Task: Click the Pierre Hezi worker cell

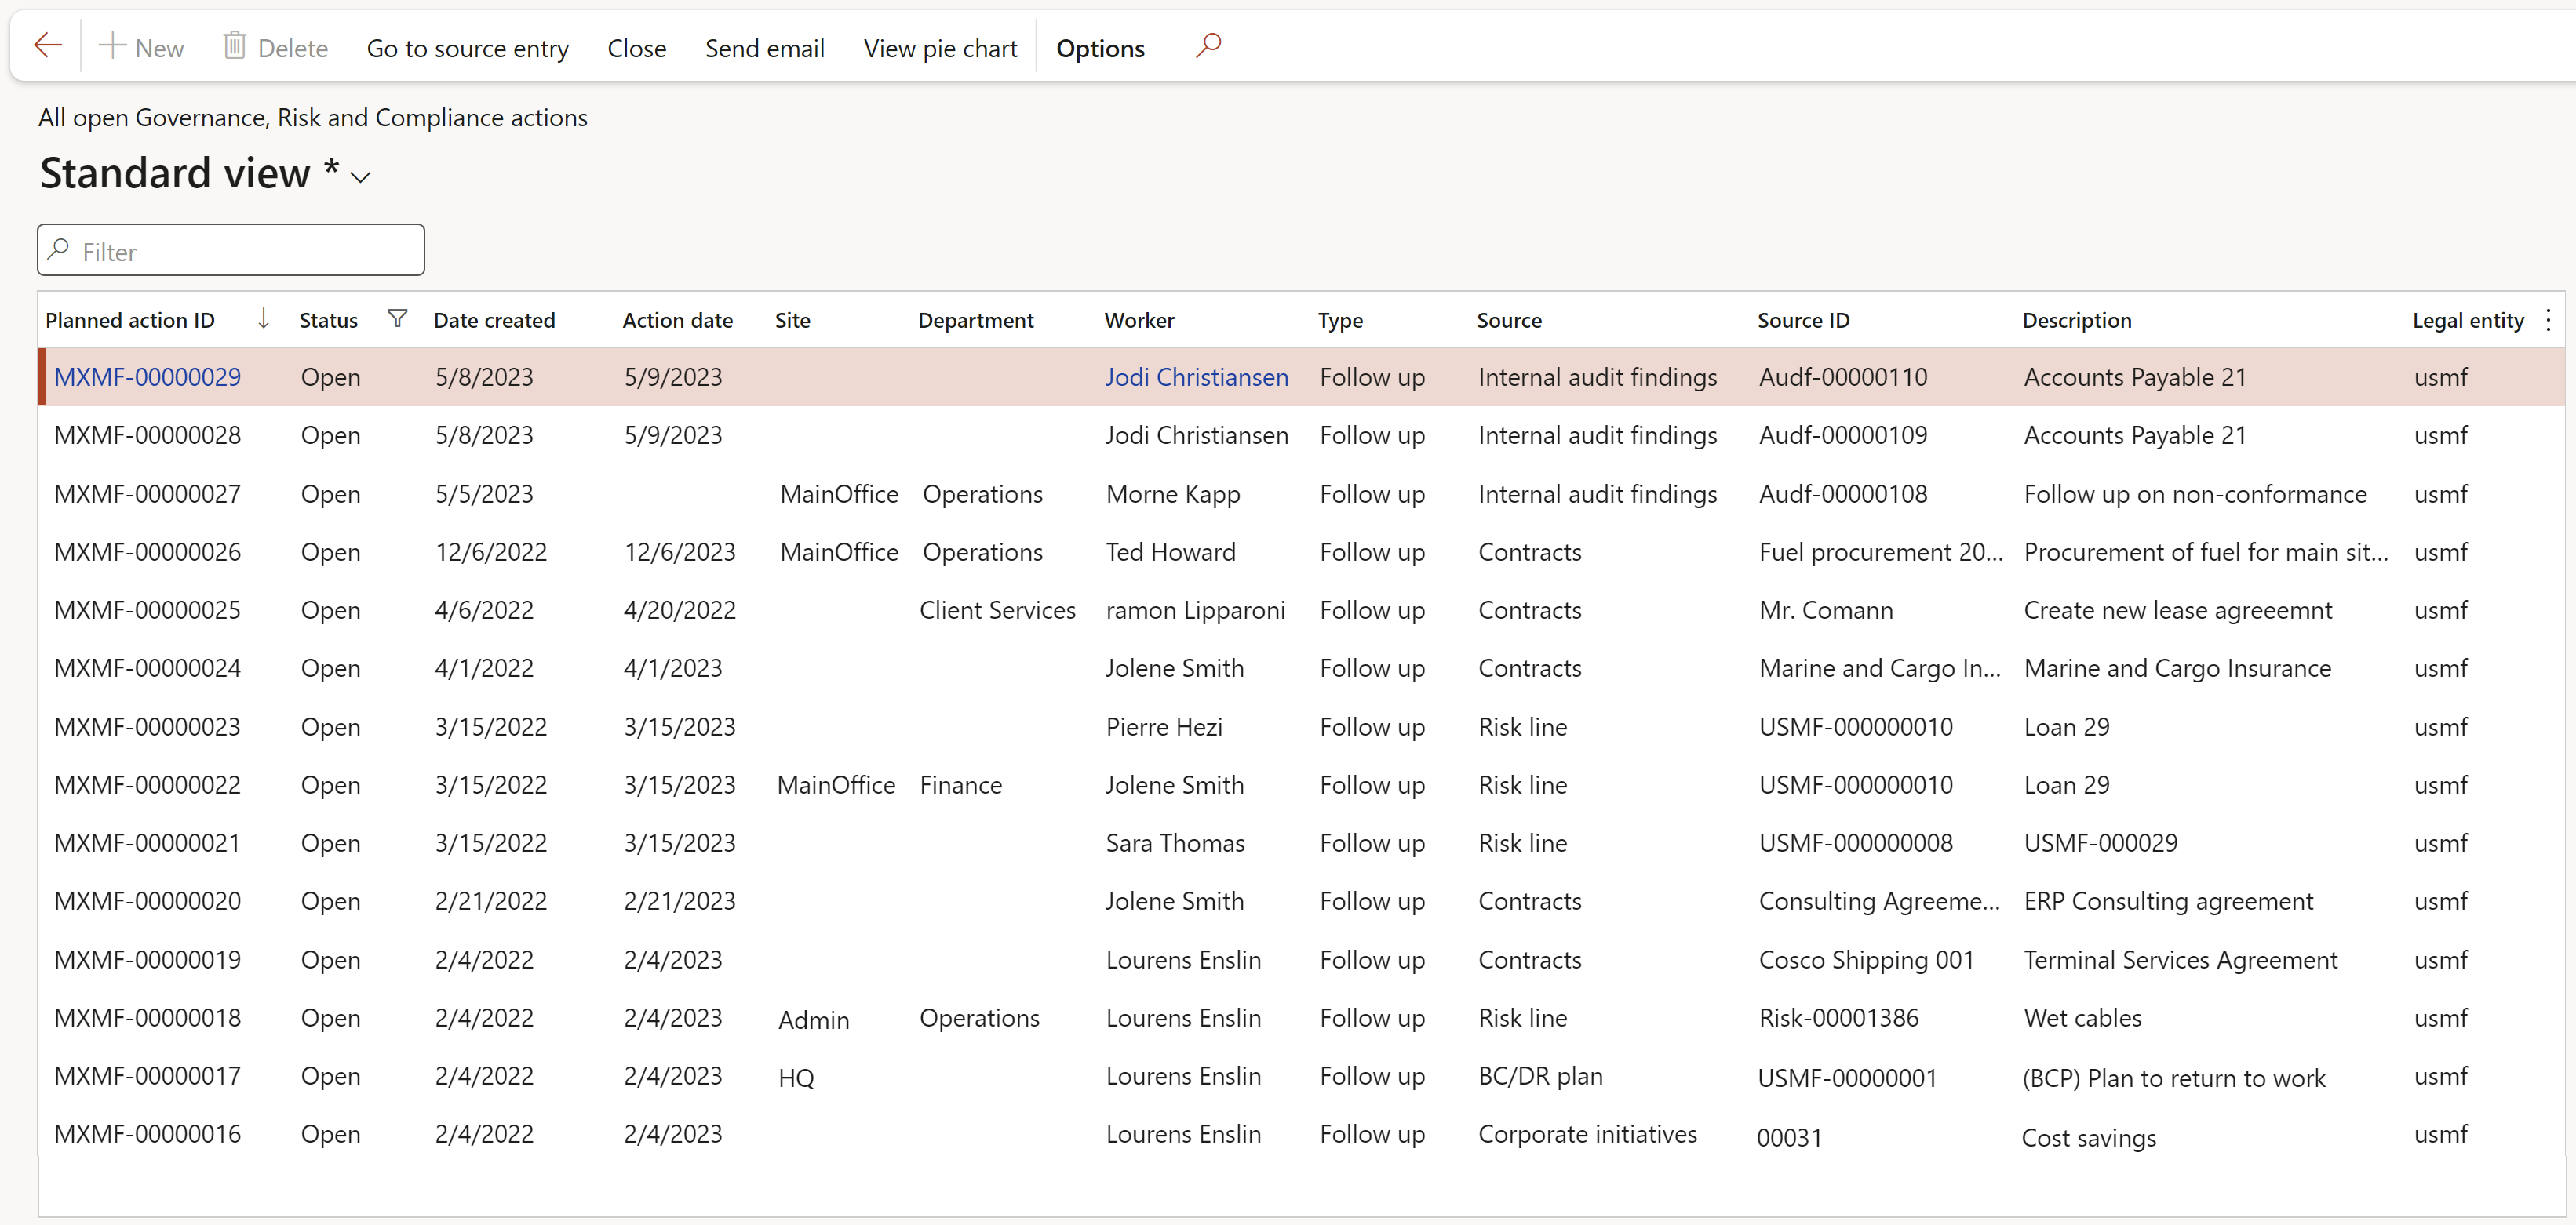Action: (1164, 726)
